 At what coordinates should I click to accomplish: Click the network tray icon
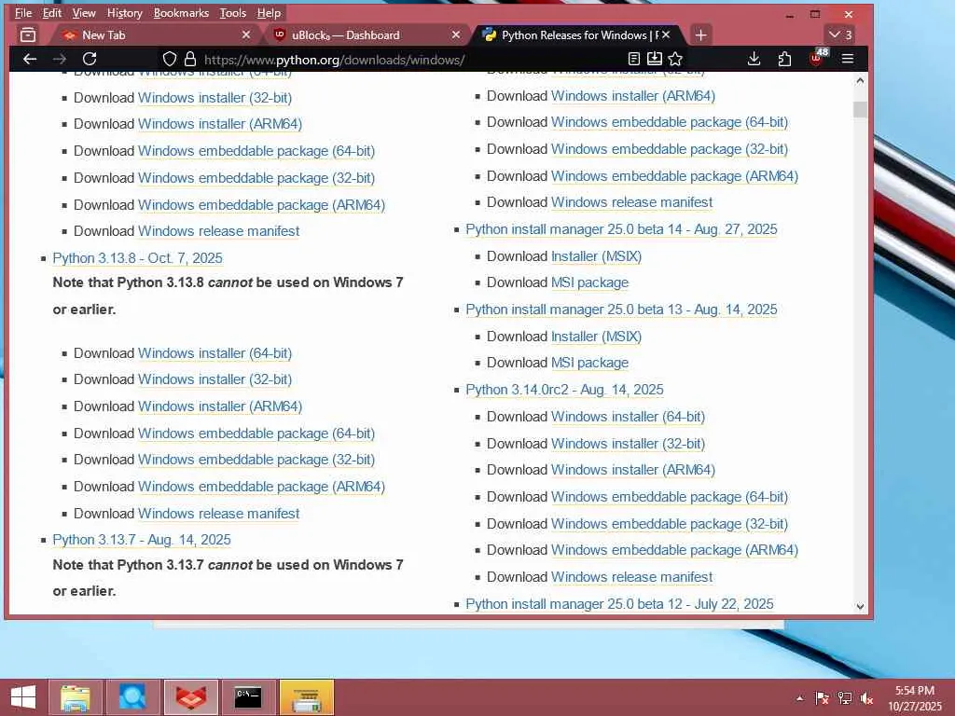(x=845, y=698)
